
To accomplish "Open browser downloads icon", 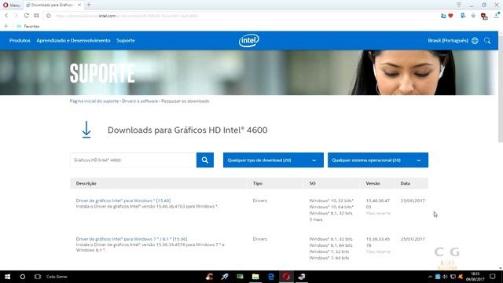I will 497,15.
